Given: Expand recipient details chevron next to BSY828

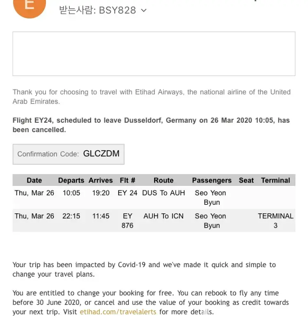Looking at the screenshot, I should [x=143, y=11].
